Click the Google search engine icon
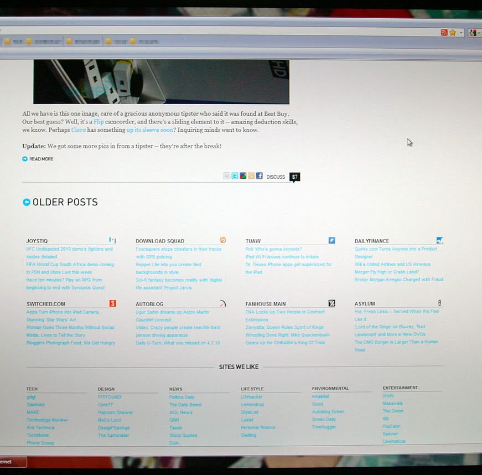The image size is (482, 475). coord(473,32)
